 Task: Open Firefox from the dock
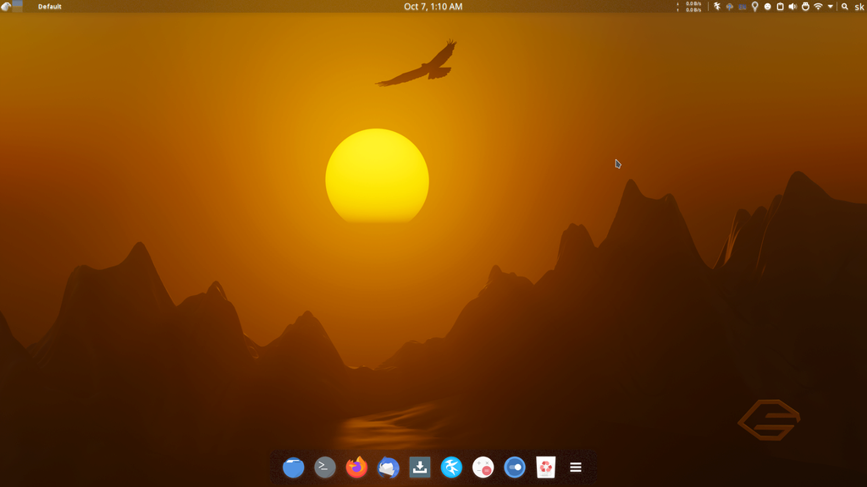click(356, 467)
